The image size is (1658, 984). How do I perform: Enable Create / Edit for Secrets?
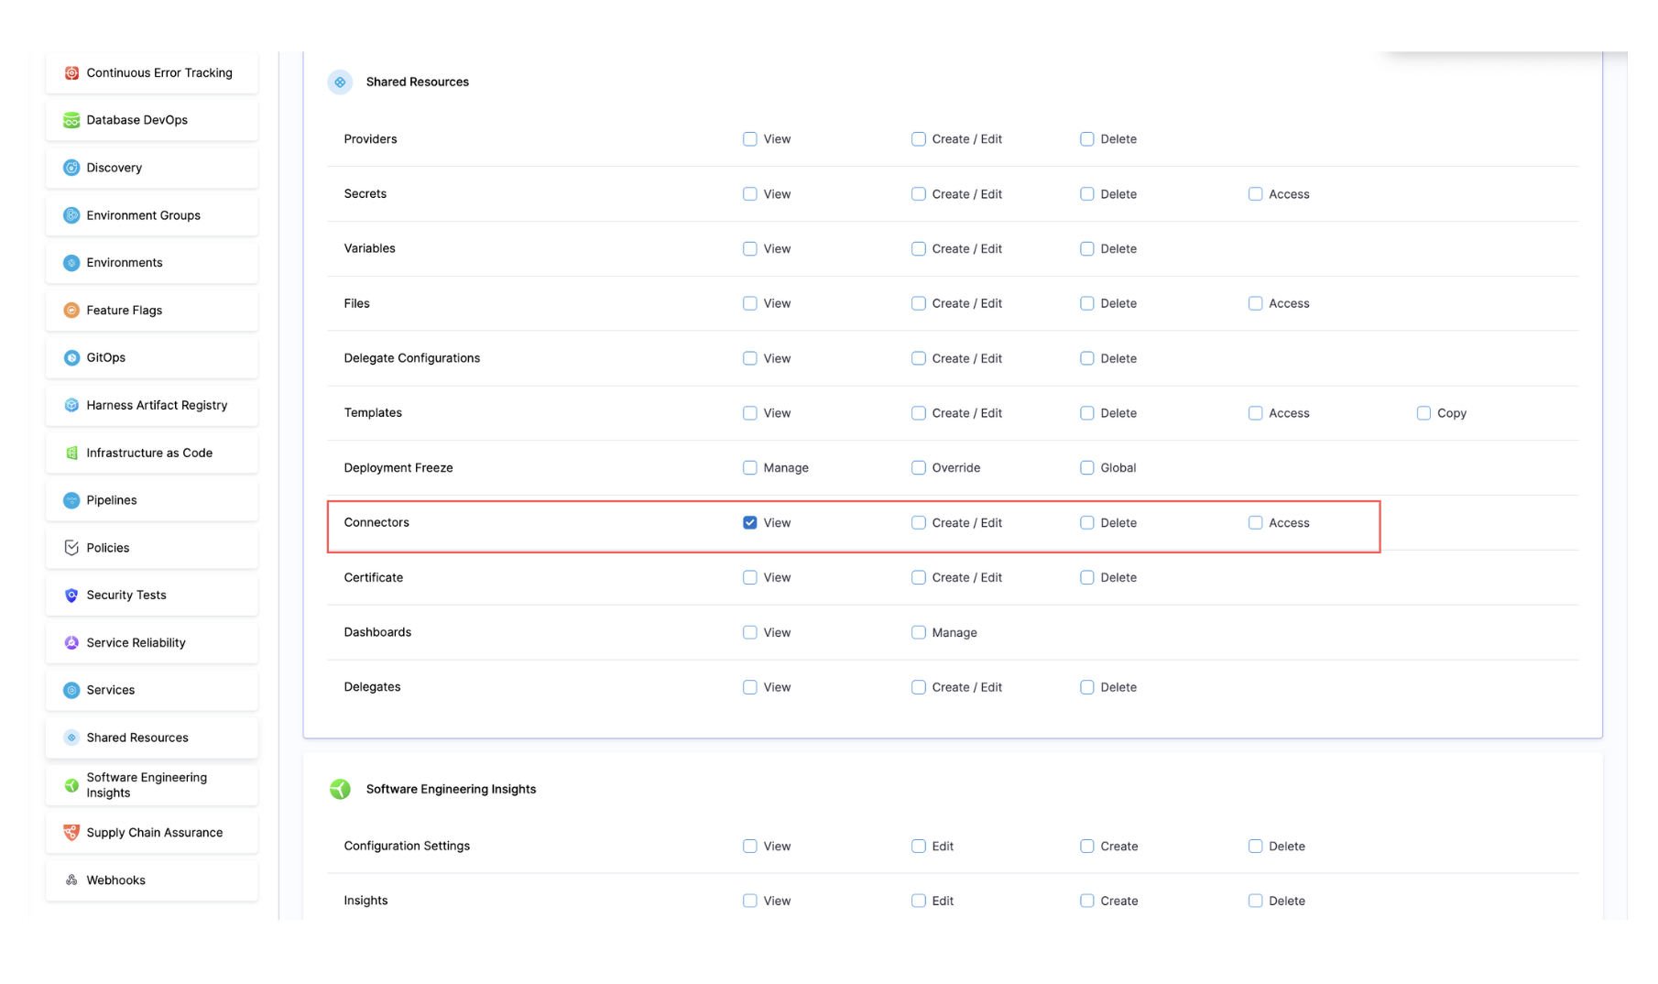coord(918,194)
